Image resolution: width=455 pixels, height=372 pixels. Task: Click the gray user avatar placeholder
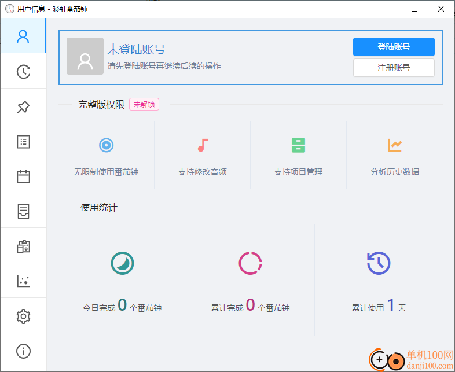tap(85, 56)
